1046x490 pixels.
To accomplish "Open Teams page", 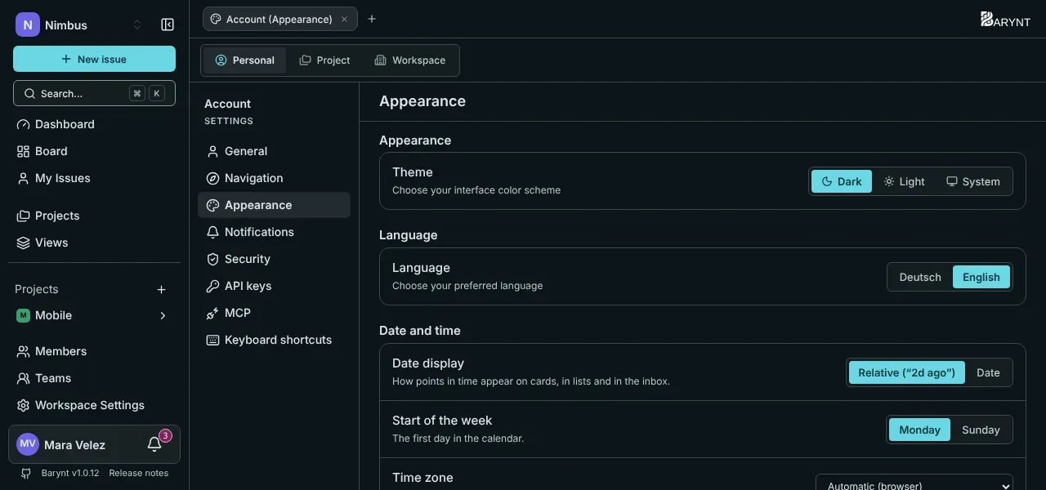I will click(94, 378).
